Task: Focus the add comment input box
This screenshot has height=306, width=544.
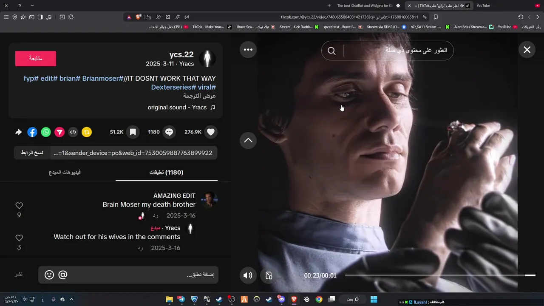Action: click(x=128, y=275)
